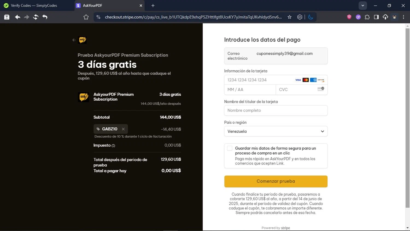Click the Comenzar prueba button
This screenshot has height=231, width=410.
click(x=276, y=181)
